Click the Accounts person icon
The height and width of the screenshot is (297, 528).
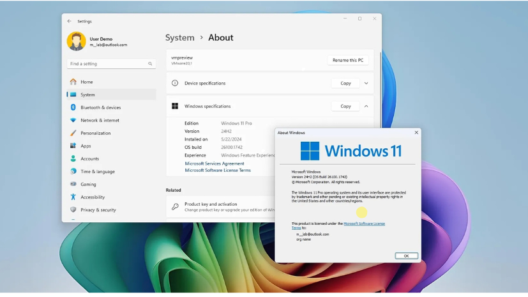(x=73, y=158)
